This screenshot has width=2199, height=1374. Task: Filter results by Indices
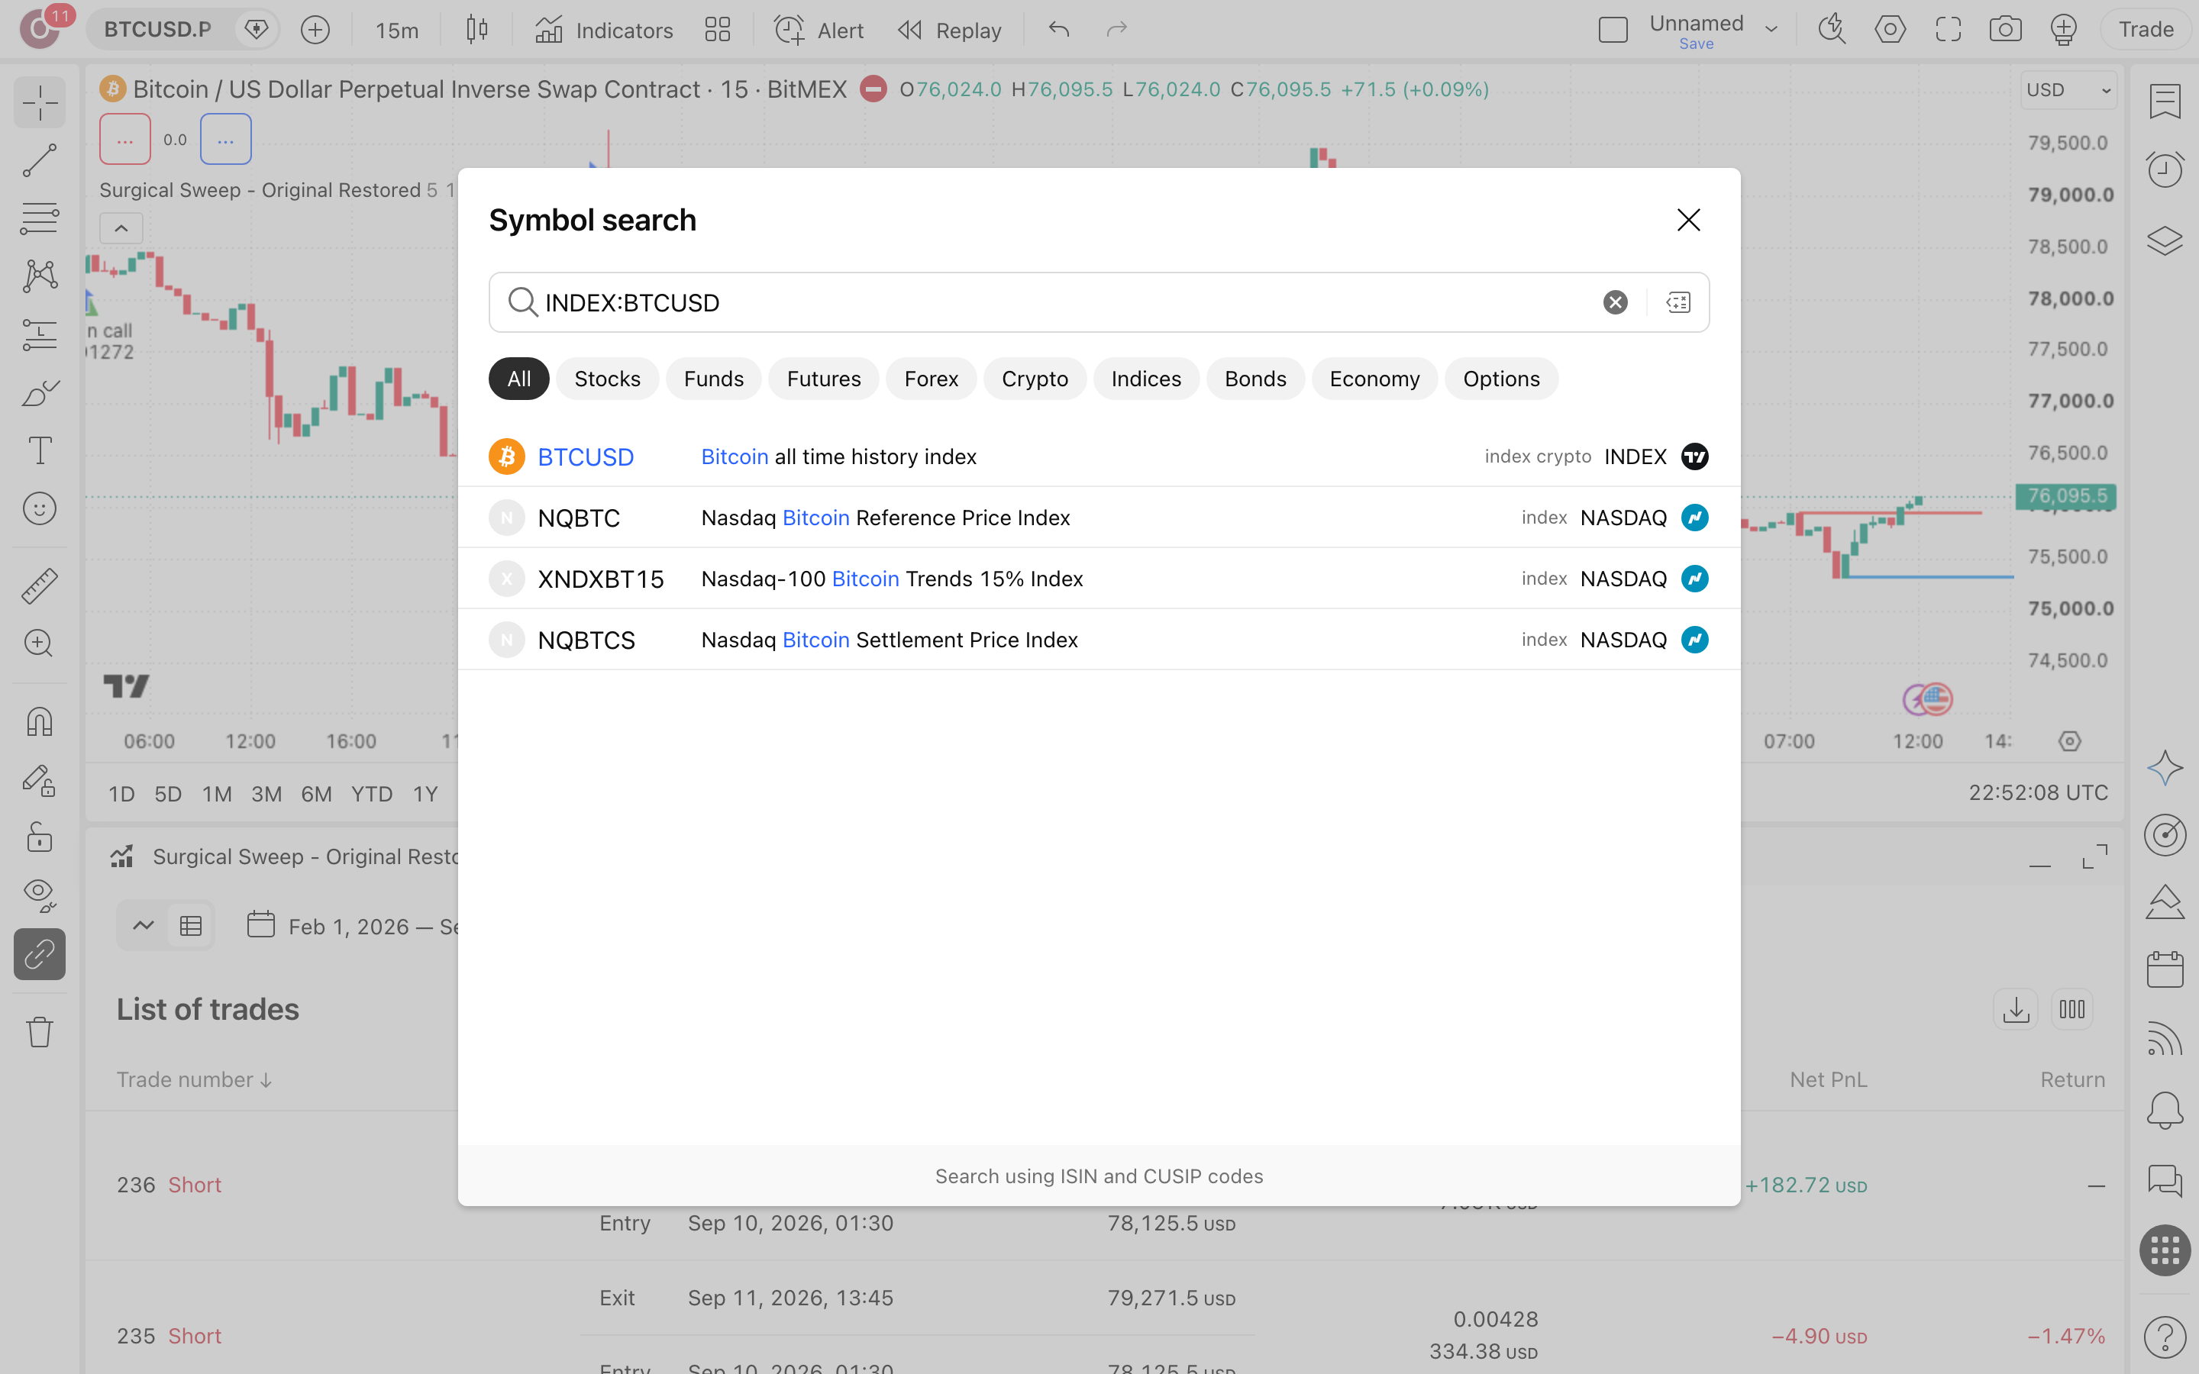[1145, 379]
